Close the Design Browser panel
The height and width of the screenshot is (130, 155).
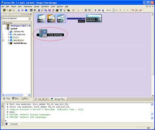[31, 14]
